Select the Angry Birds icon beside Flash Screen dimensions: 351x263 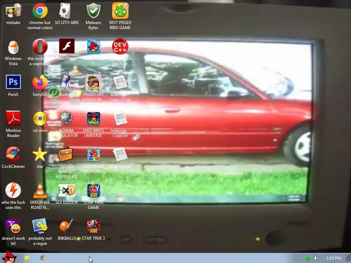pos(94,47)
